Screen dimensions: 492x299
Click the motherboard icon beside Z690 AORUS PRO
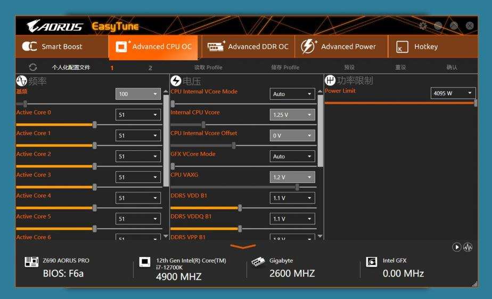pos(31,262)
